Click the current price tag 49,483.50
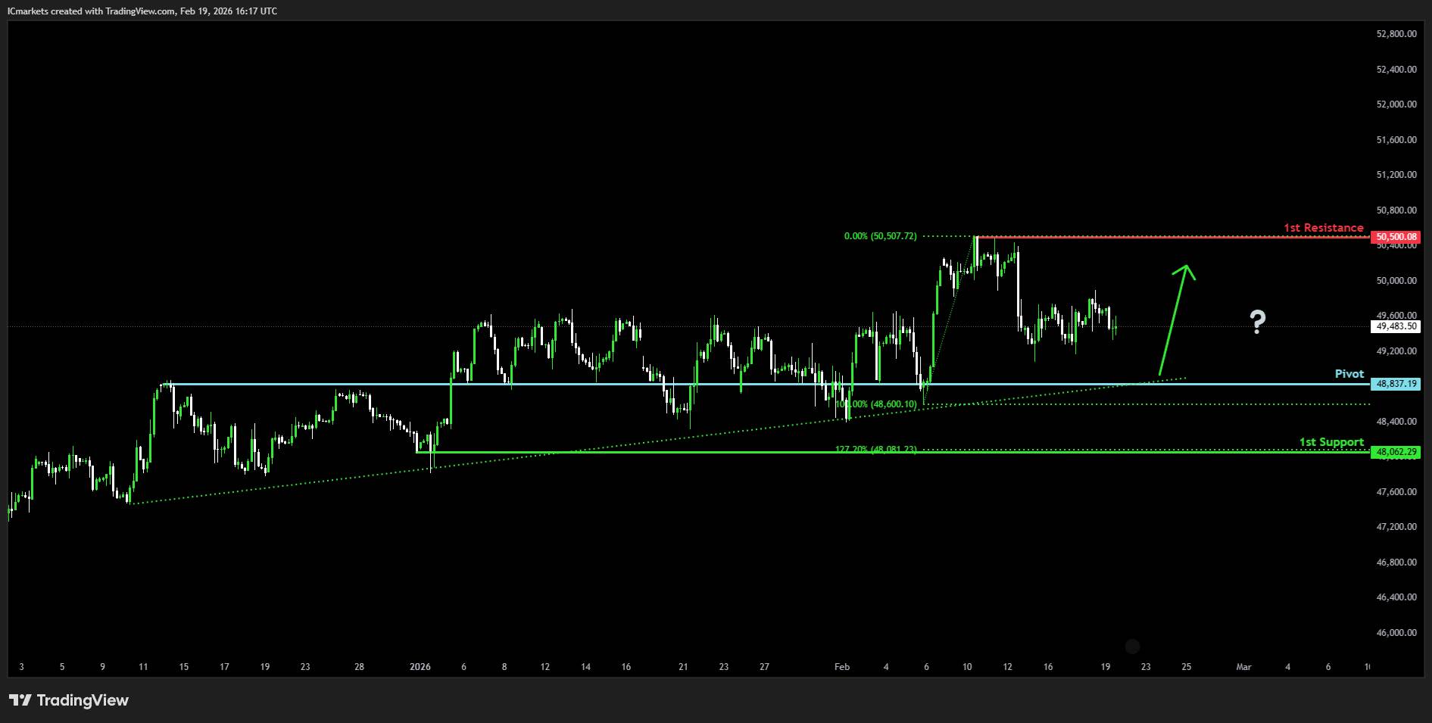Viewport: 1432px width, 723px height. coord(1396,326)
